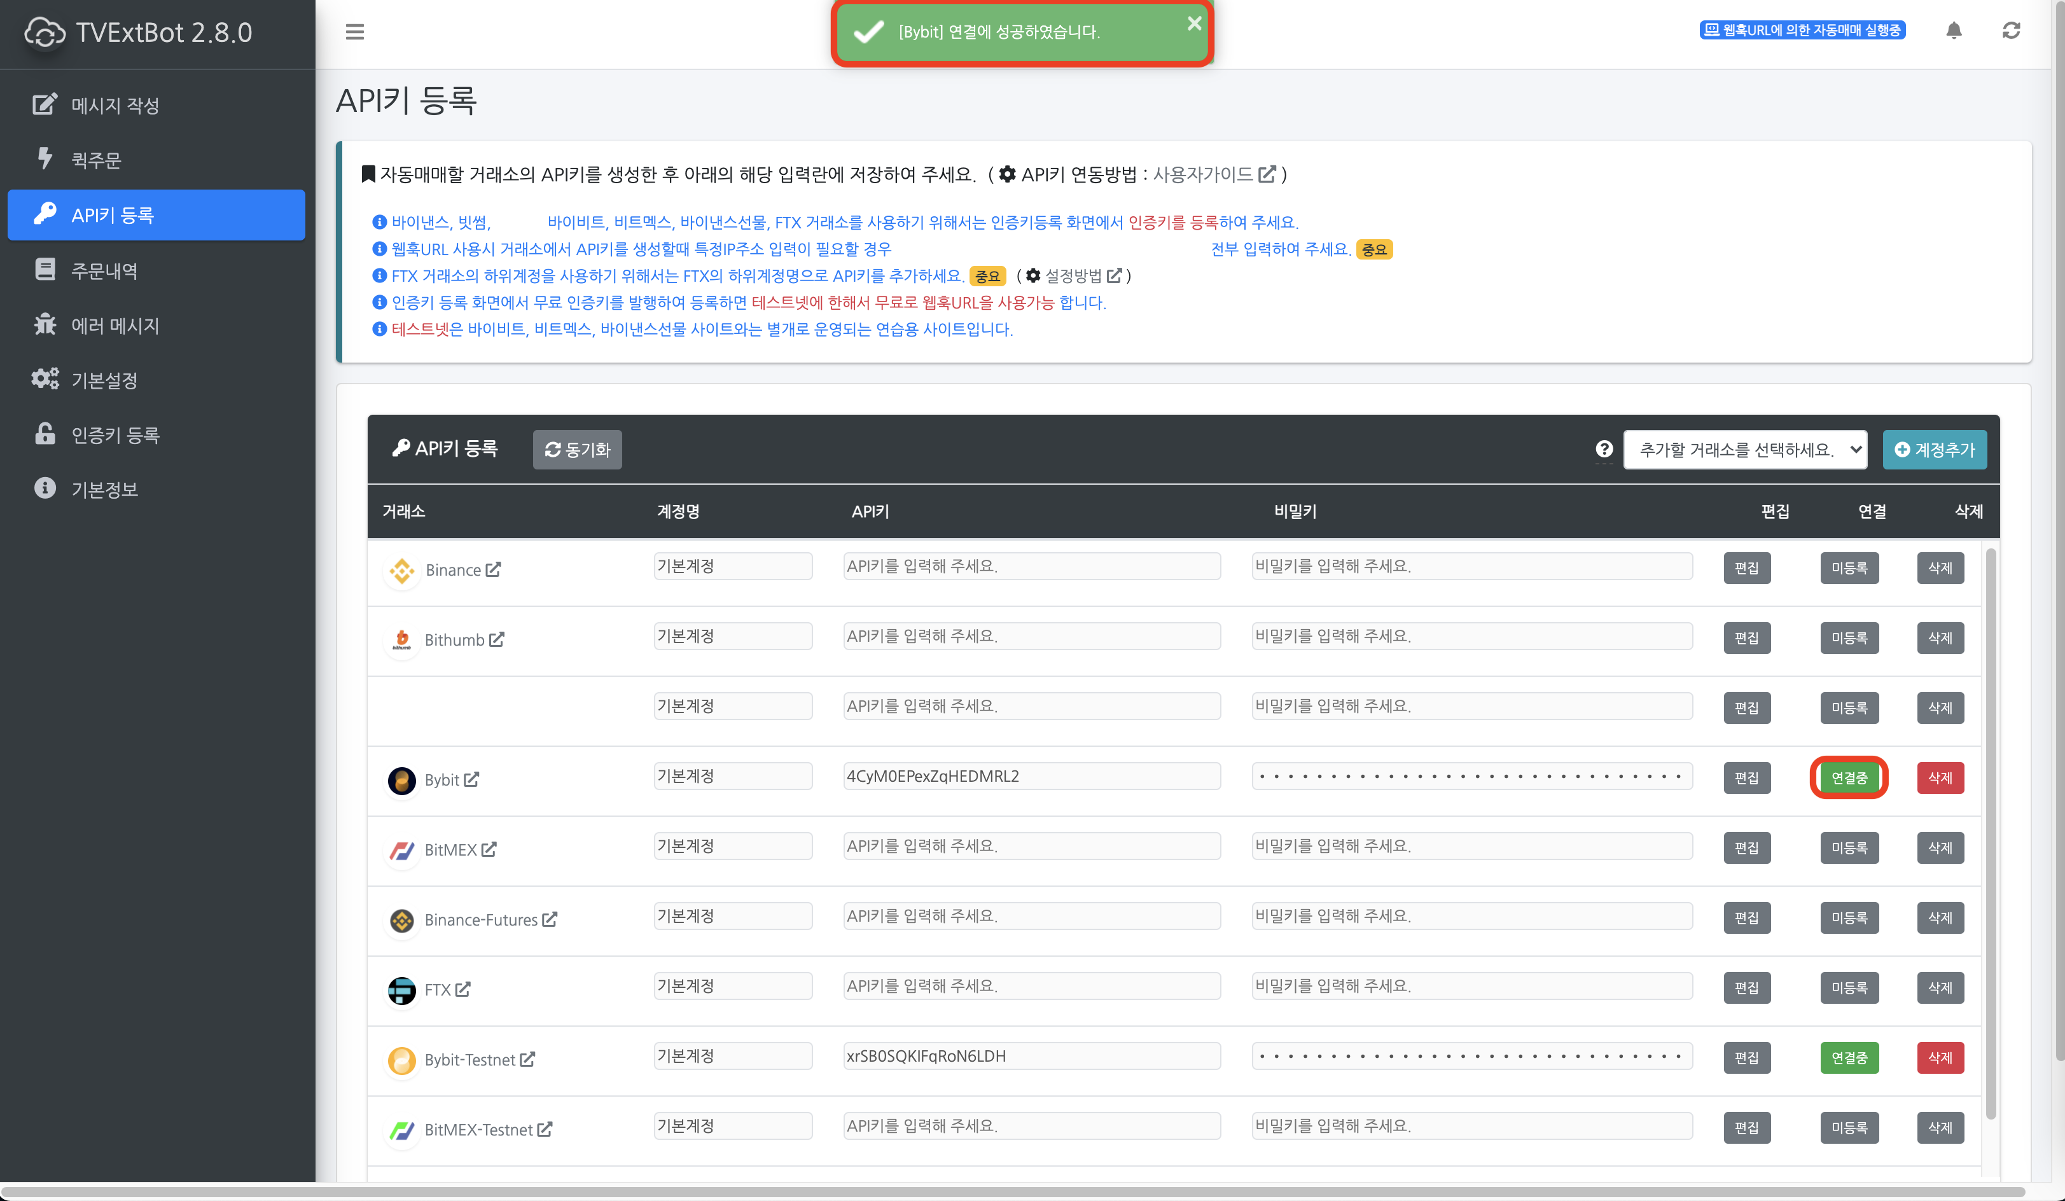Click the Bybit-Testnet exchange logo
Screen dimensions: 2065x1201
(x=401, y=1060)
